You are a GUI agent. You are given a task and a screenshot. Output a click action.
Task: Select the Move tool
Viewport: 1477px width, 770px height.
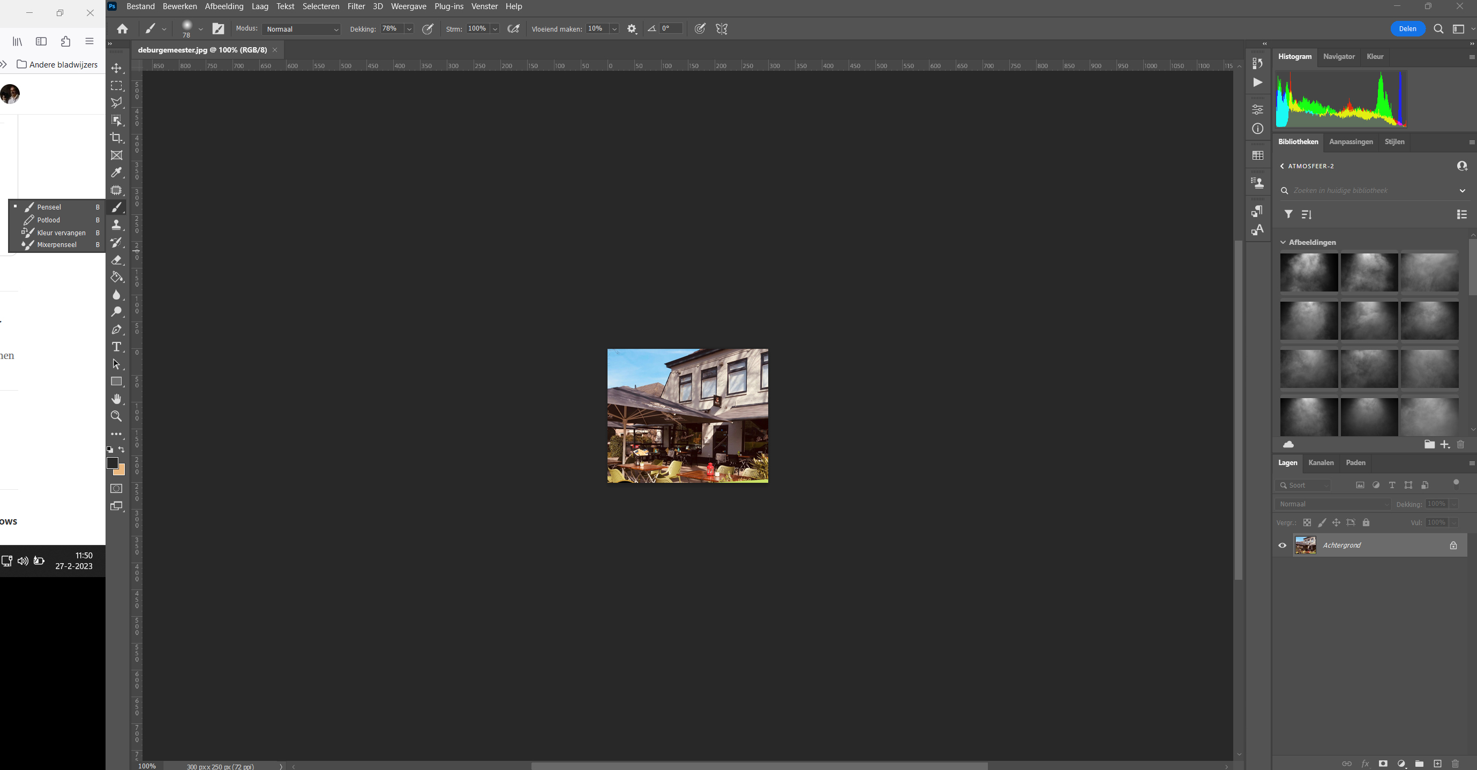pos(117,68)
